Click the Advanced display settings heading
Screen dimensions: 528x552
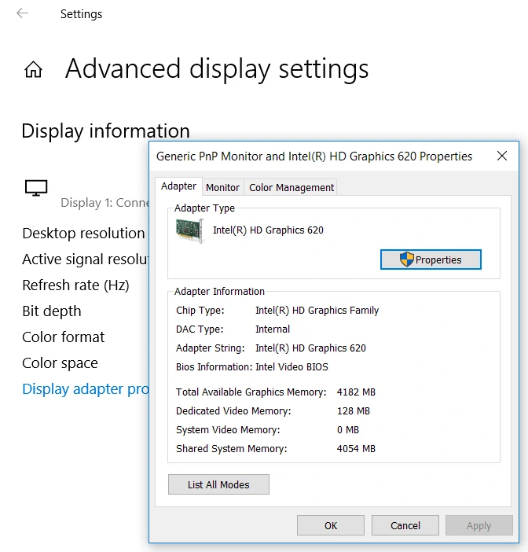pyautogui.click(x=217, y=69)
